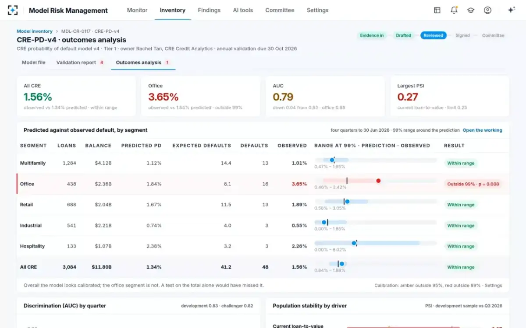Open the AI tools menu
Viewport: 526px width, 328px height.
[x=243, y=10]
